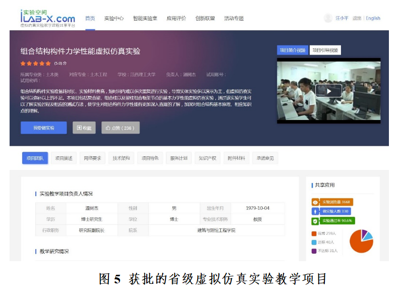Image resolution: width=399 pixels, height=301 pixels.
Task: Click the five-star rating icons
Action: [35, 64]
